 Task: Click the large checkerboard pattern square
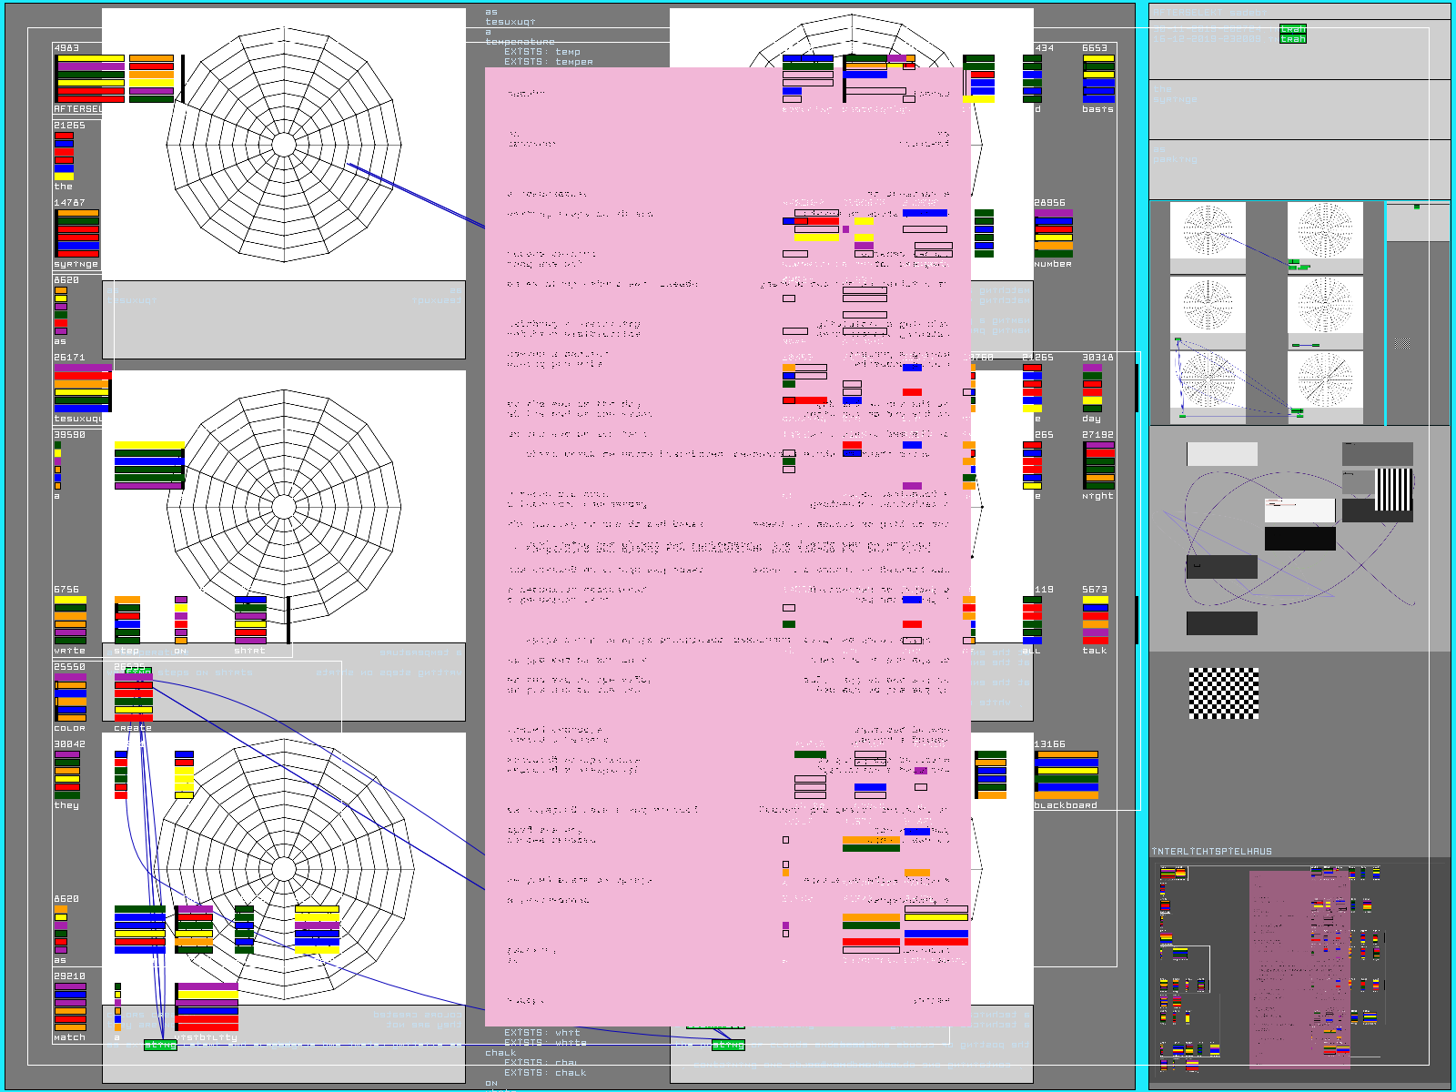[1224, 693]
